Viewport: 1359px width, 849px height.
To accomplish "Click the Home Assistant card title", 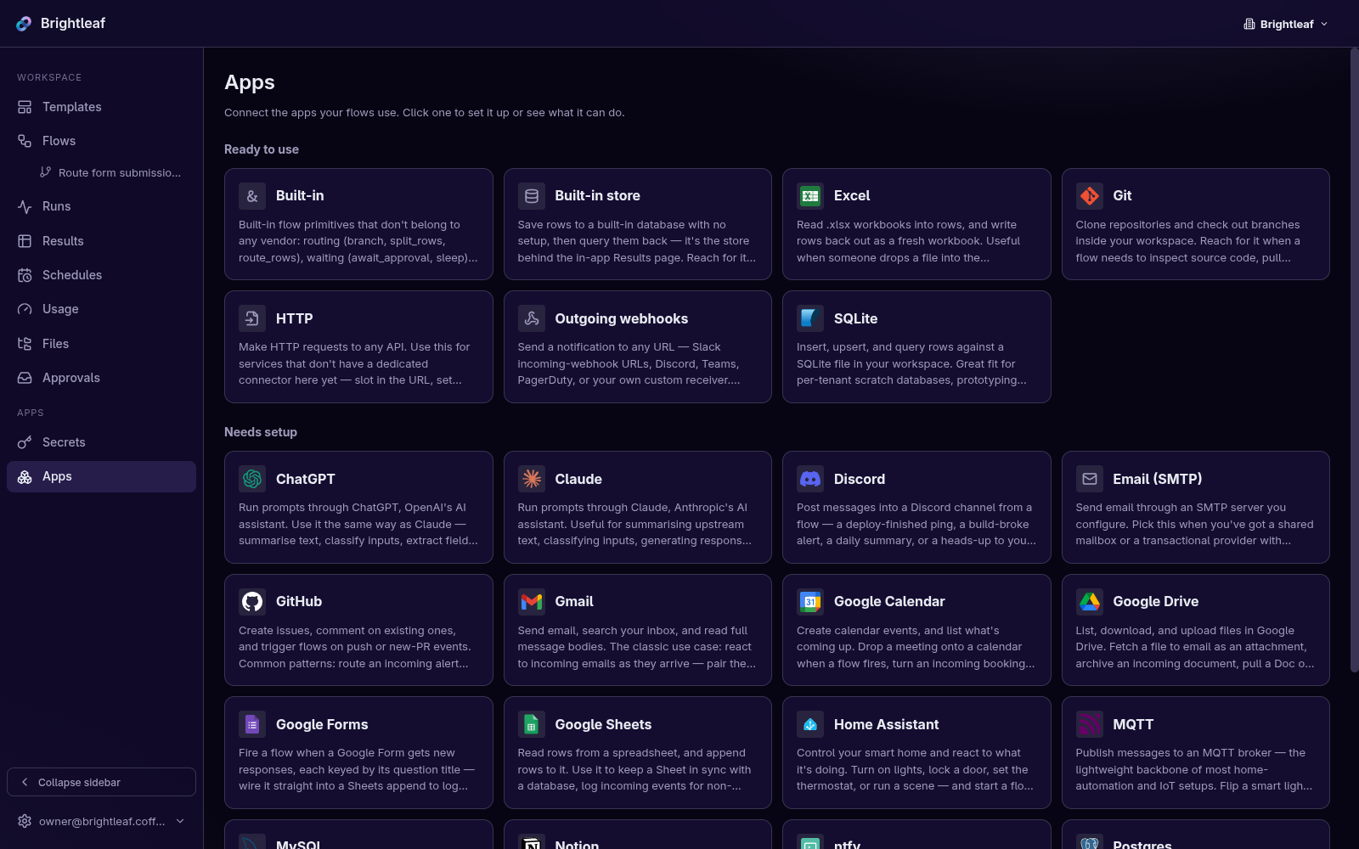I will (x=886, y=724).
